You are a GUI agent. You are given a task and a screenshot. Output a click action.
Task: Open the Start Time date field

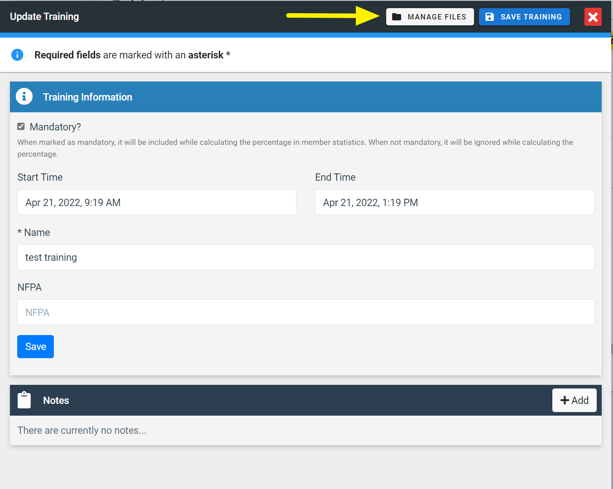click(157, 202)
